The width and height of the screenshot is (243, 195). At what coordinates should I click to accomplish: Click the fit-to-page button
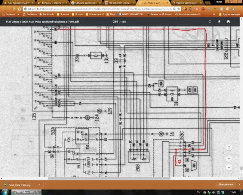tap(229, 147)
